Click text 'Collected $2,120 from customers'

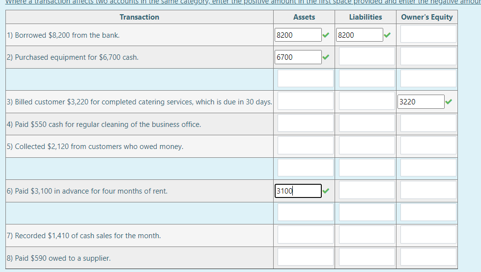68,147
